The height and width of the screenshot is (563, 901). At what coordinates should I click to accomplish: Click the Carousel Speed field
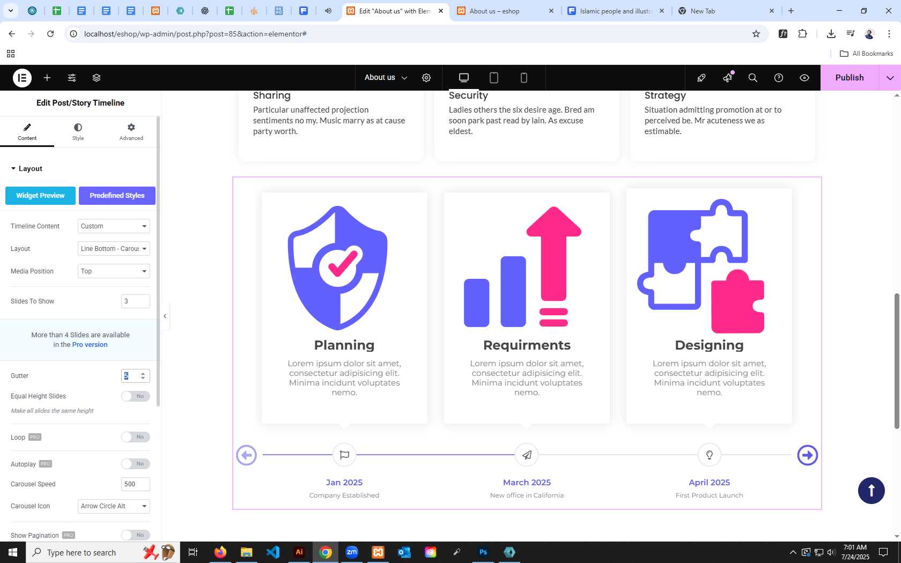[x=135, y=484]
